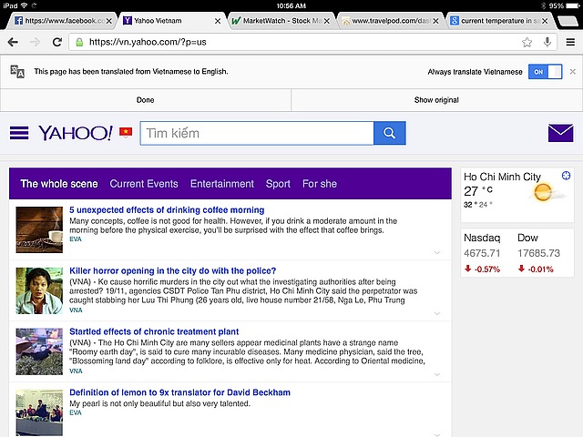Click the green lock security icon

tap(79, 42)
